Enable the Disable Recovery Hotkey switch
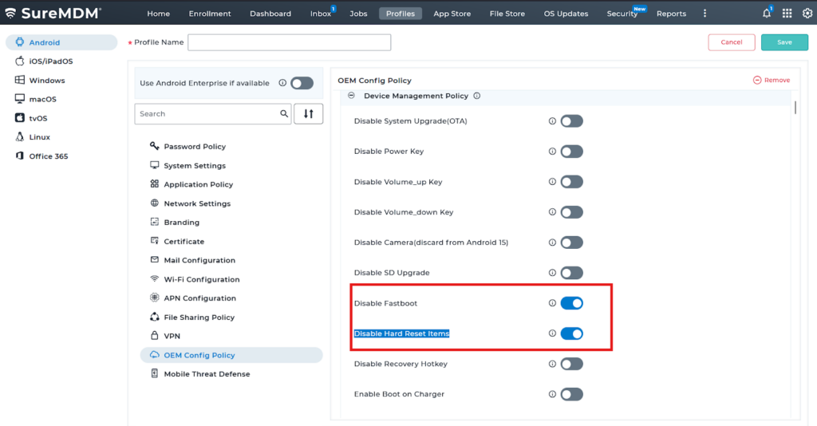This screenshot has height=426, width=817. 571,364
